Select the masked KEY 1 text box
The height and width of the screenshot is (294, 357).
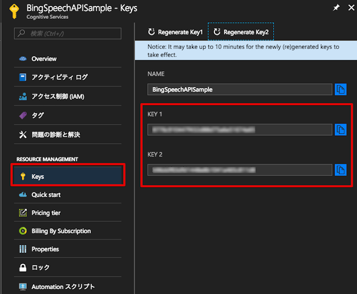pos(239,129)
